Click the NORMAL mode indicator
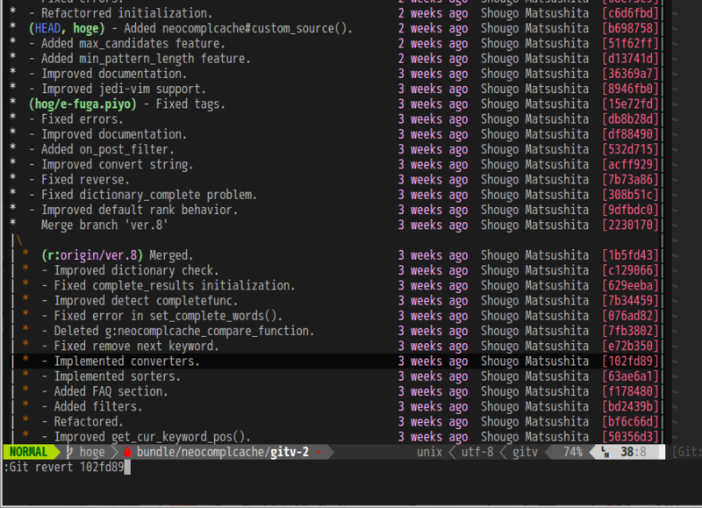 click(x=28, y=452)
